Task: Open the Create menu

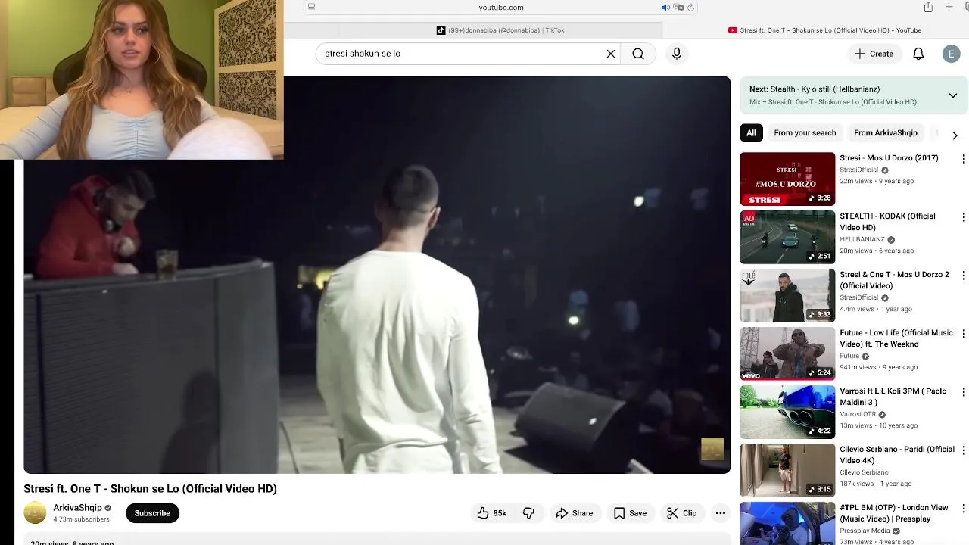Action: (x=874, y=54)
